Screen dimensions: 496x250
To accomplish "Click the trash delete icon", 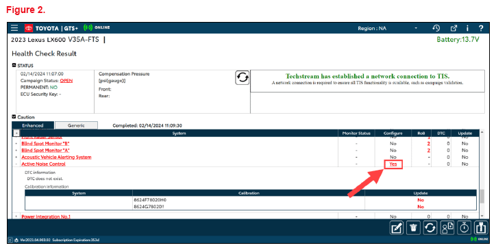I will pyautogui.click(x=413, y=227).
